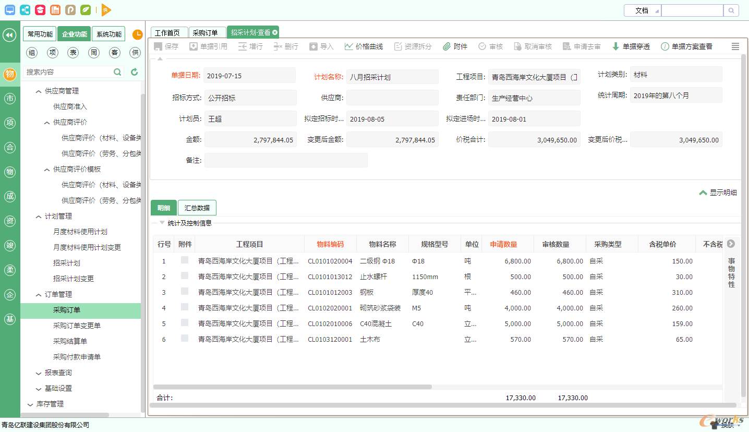Open the 合 sidebar module
Viewport: 749px width, 432px height.
click(x=9, y=148)
